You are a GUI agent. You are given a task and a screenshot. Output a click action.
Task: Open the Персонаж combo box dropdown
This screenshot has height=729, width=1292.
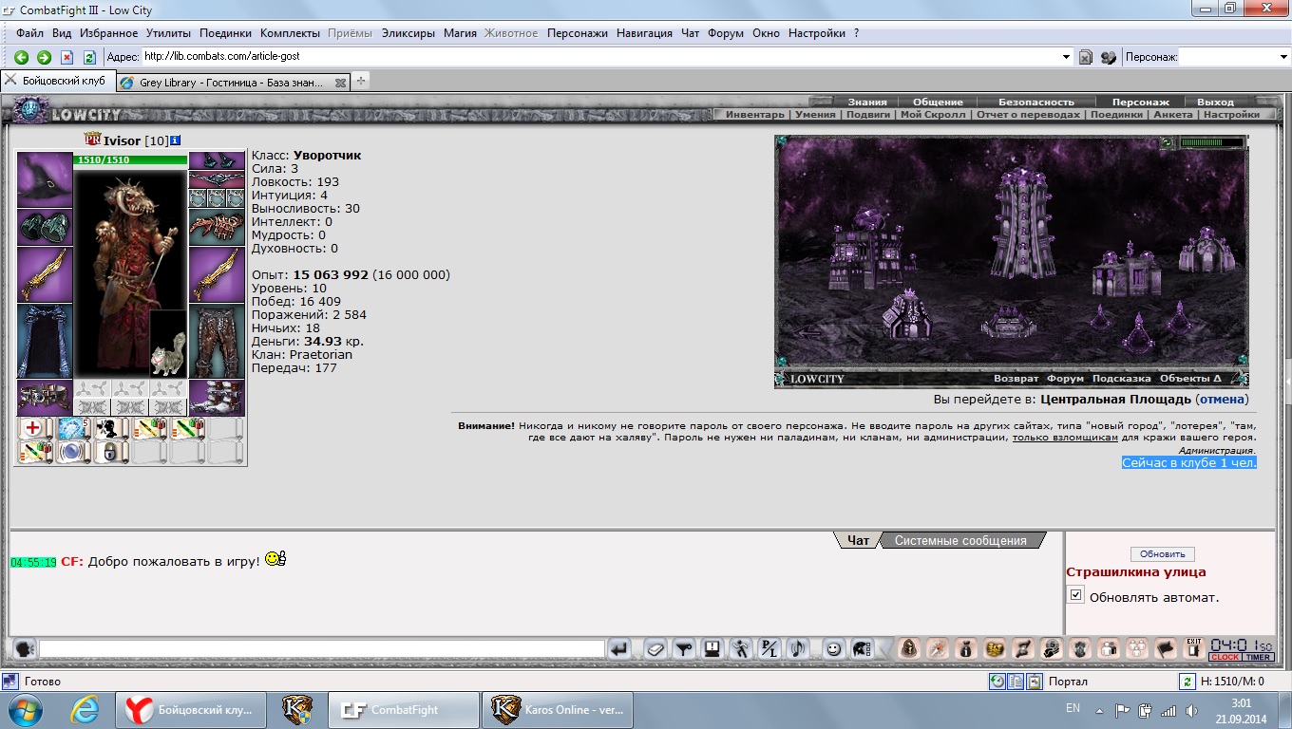[x=1283, y=57]
